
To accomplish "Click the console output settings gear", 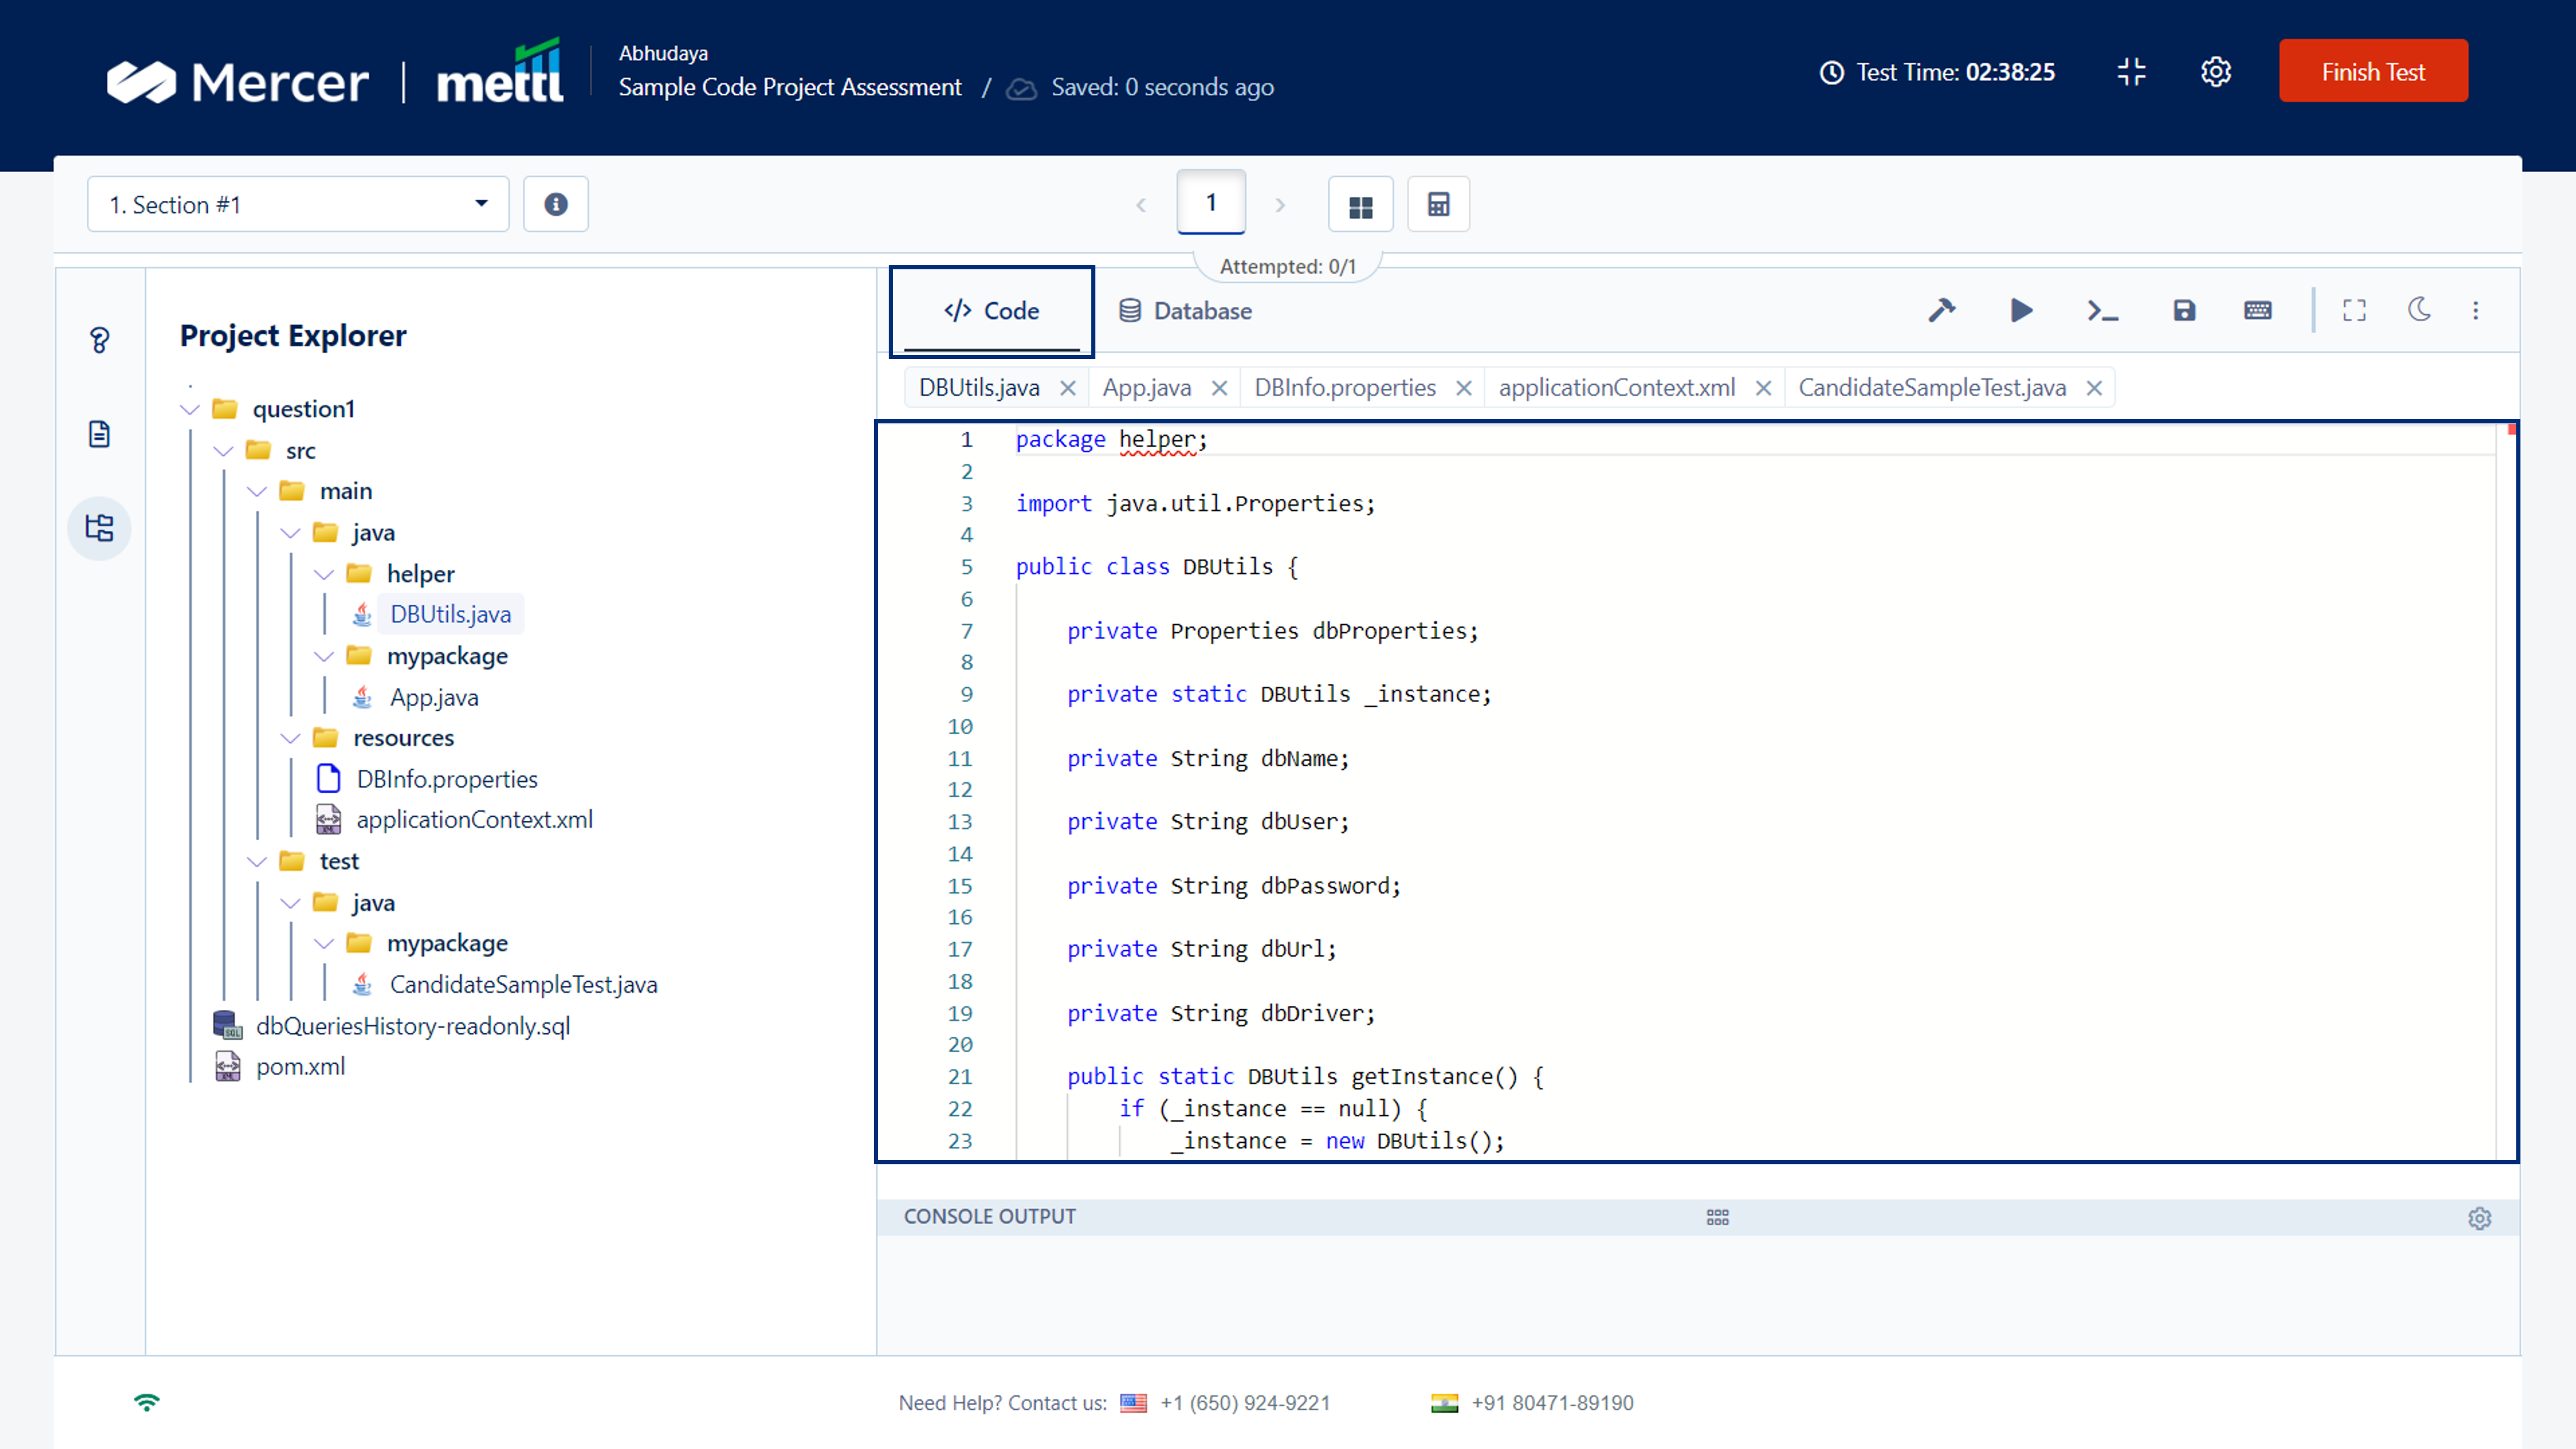I will point(2479,1218).
